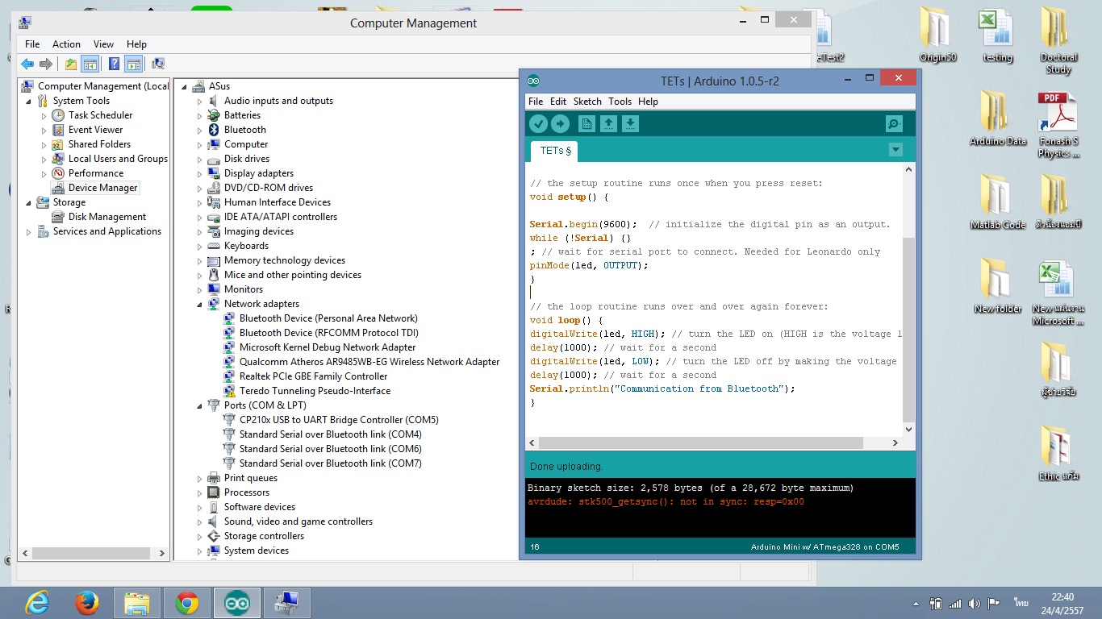Open View menu in Computer Management
Viewport: 1102px width, 619px height.
coord(103,44)
